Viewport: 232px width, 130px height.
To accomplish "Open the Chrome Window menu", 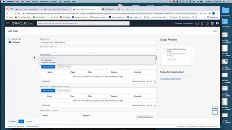I will (x=67, y=1).
